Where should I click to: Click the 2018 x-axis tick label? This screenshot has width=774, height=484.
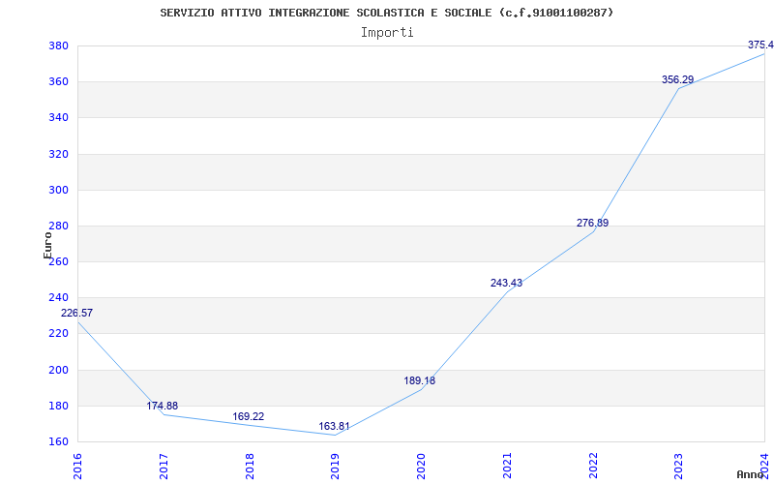click(250, 467)
